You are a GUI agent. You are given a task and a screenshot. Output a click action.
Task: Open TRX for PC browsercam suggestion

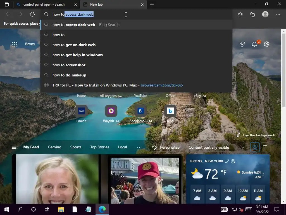tap(136, 85)
